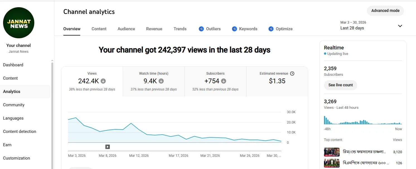This screenshot has width=416, height=169.
Task: Click the Estimated revenue clock icon
Action: [292, 74]
